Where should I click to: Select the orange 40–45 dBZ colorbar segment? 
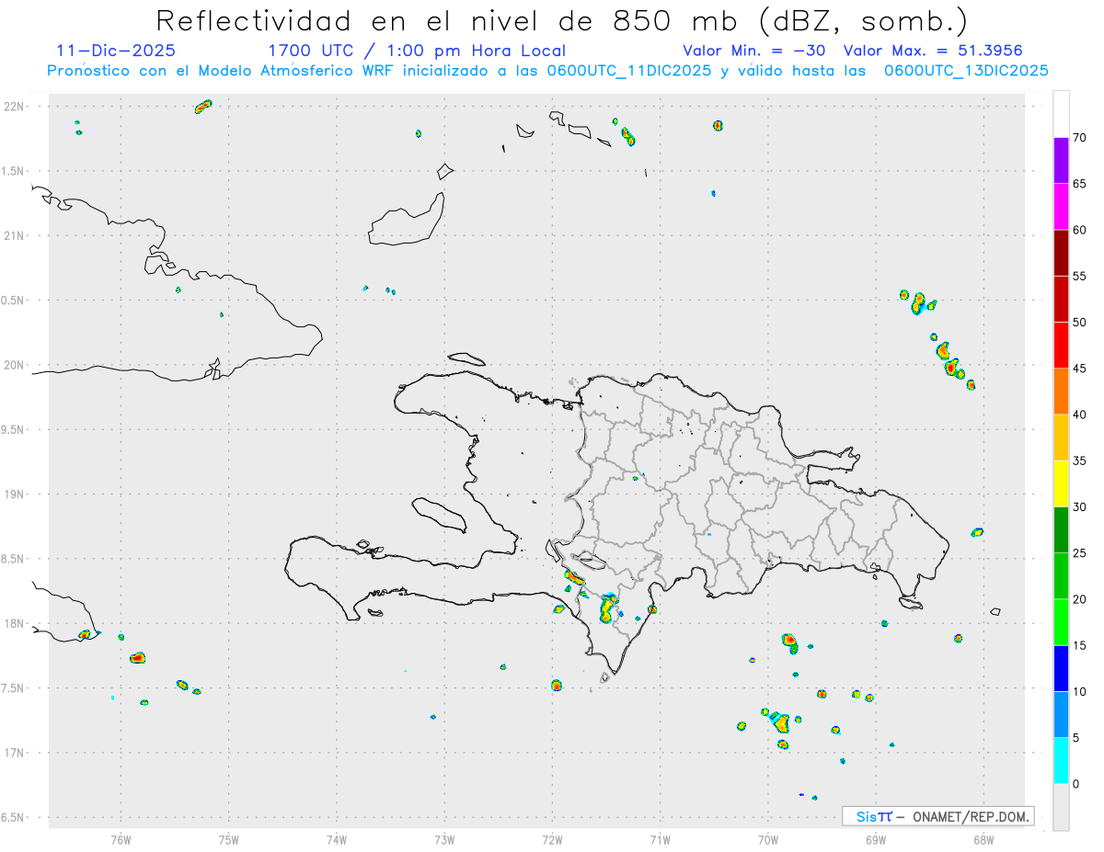click(1061, 392)
